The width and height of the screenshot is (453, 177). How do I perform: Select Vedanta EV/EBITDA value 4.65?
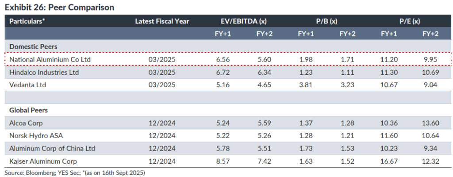pyautogui.click(x=265, y=85)
